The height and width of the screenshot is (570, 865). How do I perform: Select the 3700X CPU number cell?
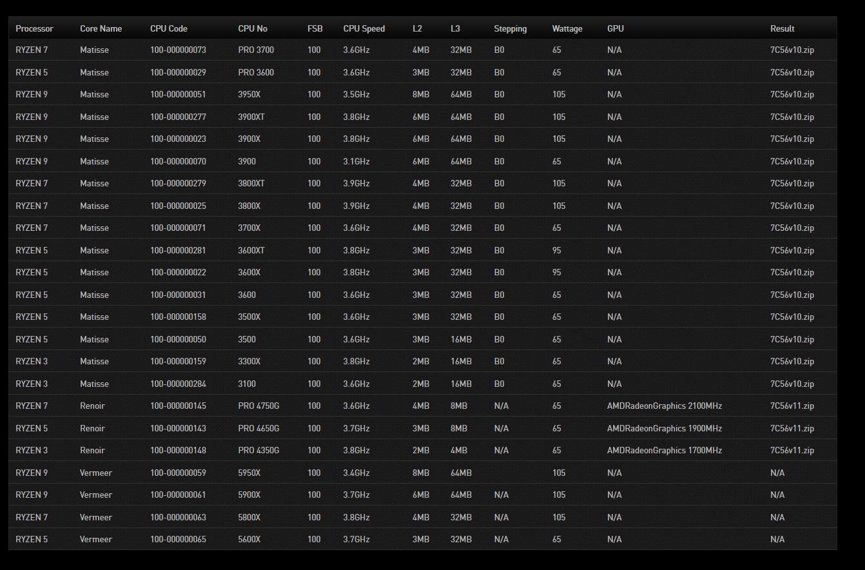[249, 228]
